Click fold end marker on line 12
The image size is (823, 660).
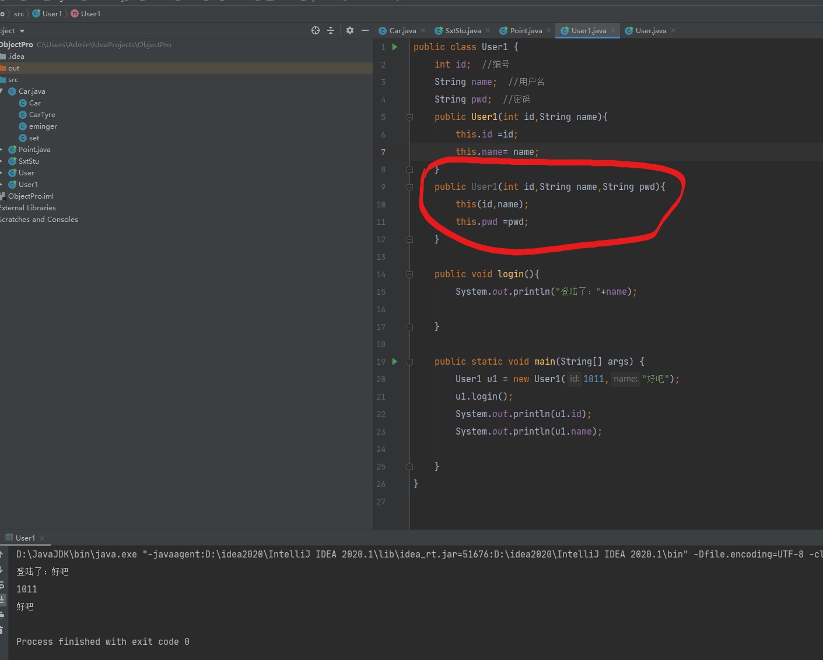(x=409, y=239)
